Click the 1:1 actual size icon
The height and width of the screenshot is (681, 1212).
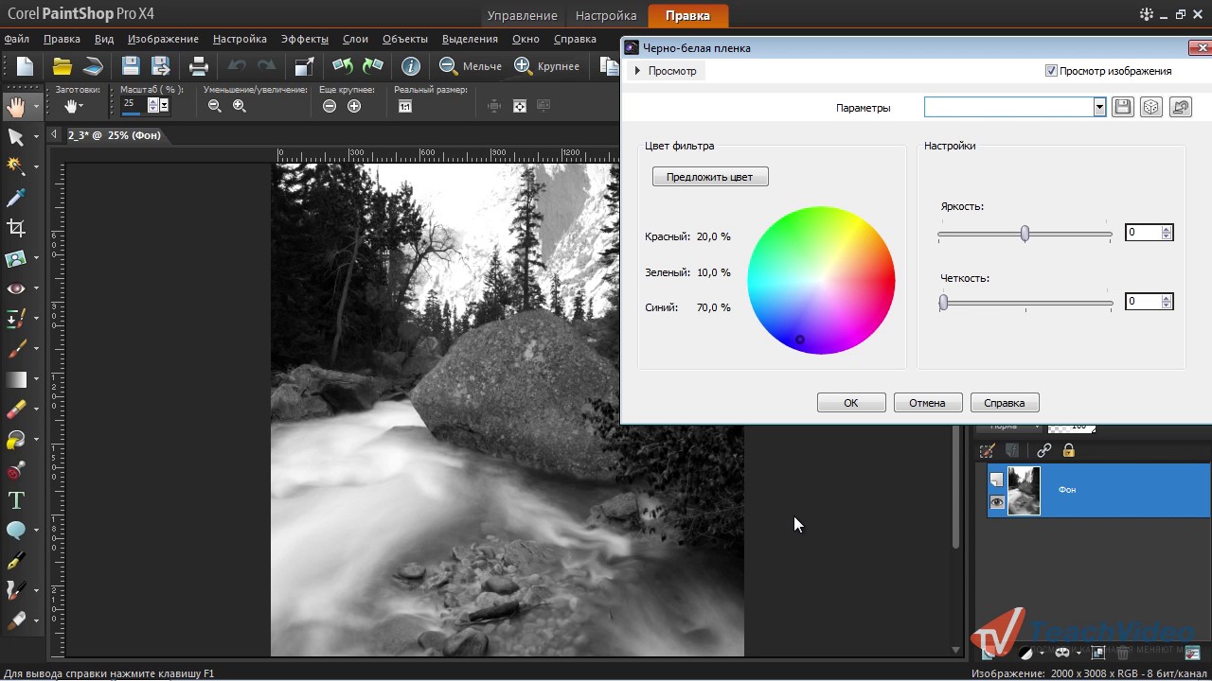click(404, 106)
